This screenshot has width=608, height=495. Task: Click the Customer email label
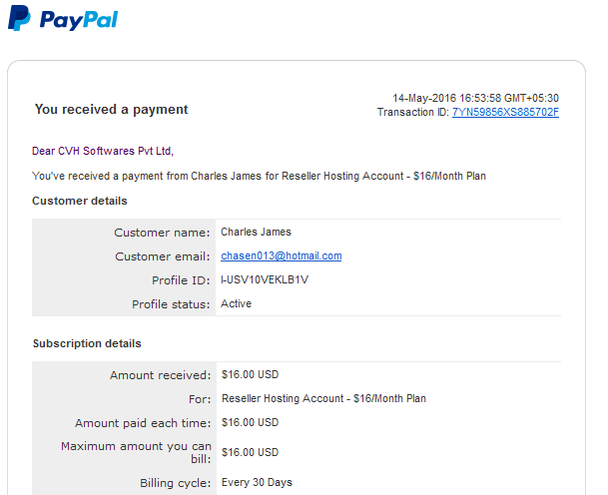[163, 256]
